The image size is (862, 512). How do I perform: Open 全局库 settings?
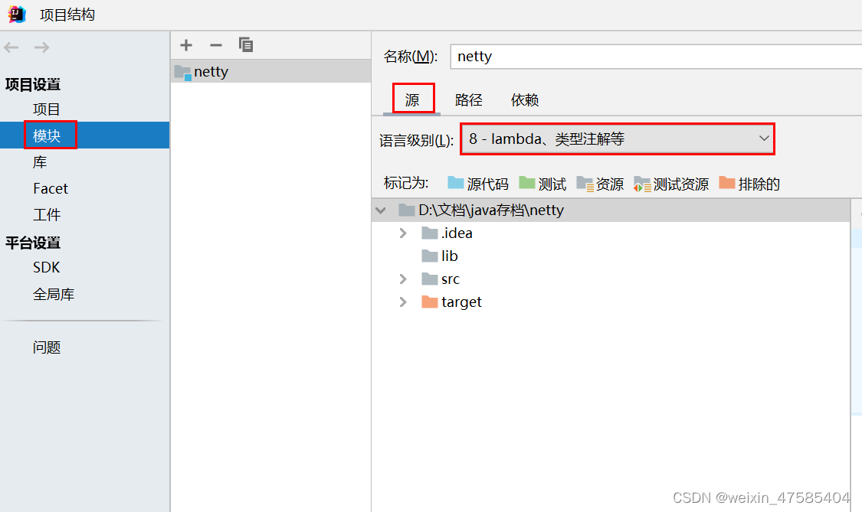[x=54, y=294]
